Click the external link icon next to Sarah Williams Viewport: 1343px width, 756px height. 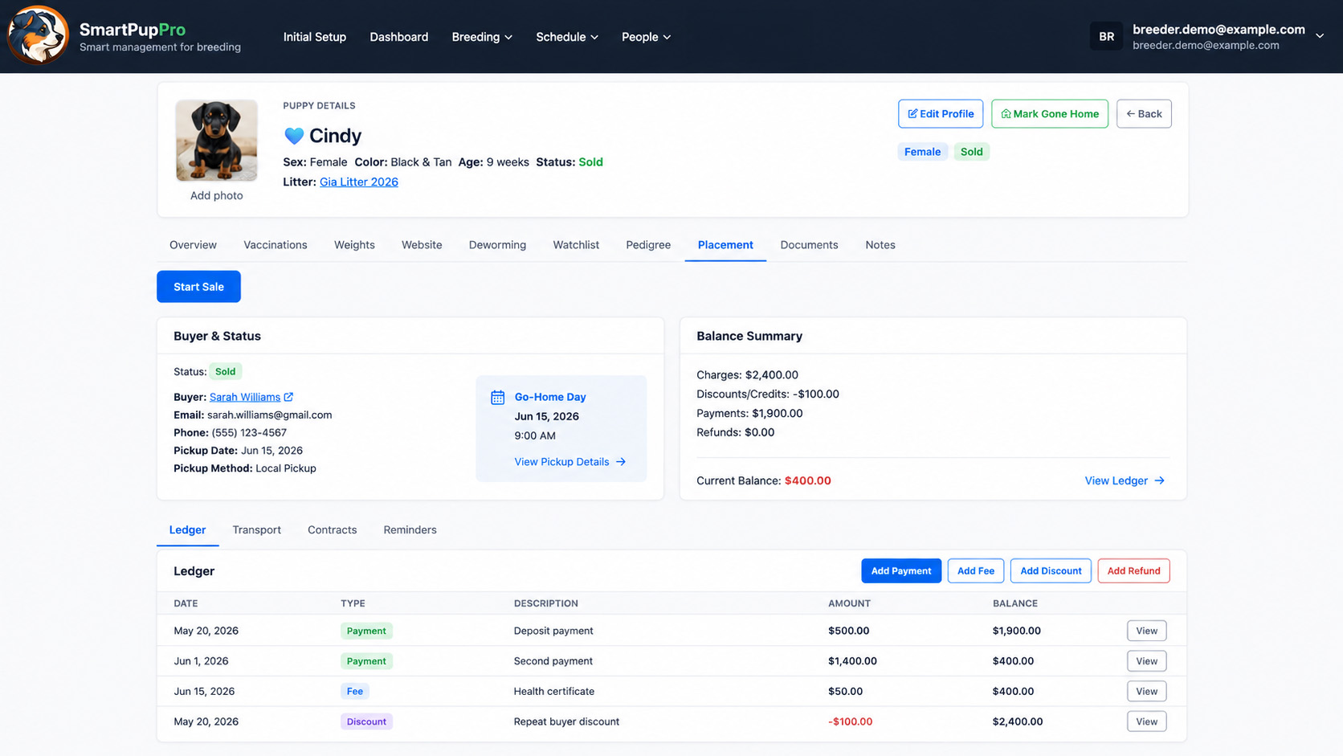288,397
